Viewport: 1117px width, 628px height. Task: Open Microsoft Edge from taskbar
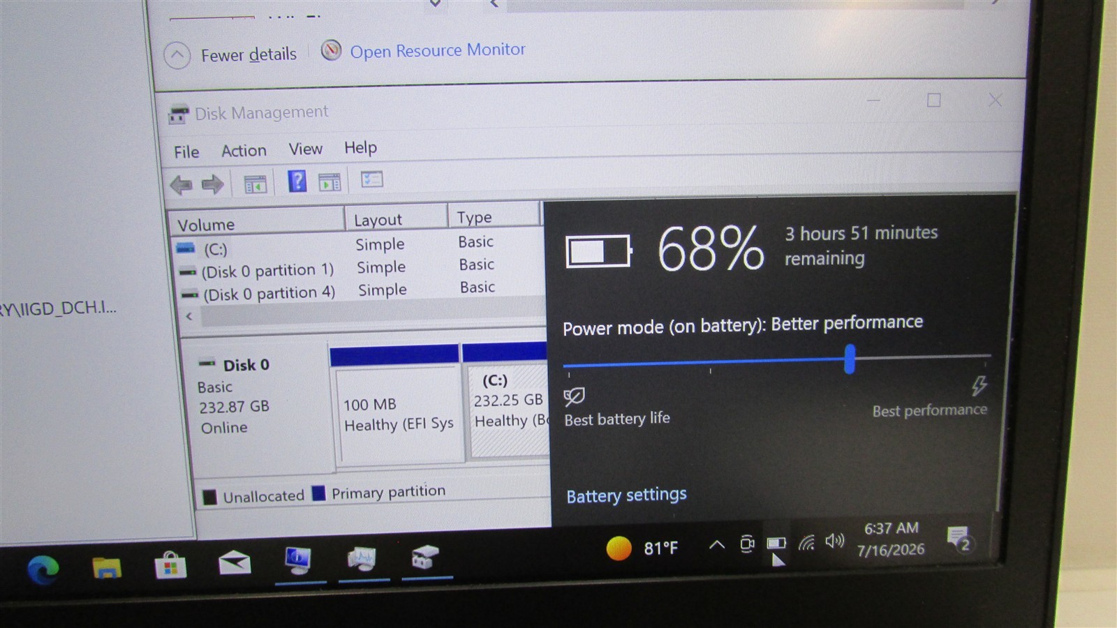(x=43, y=570)
